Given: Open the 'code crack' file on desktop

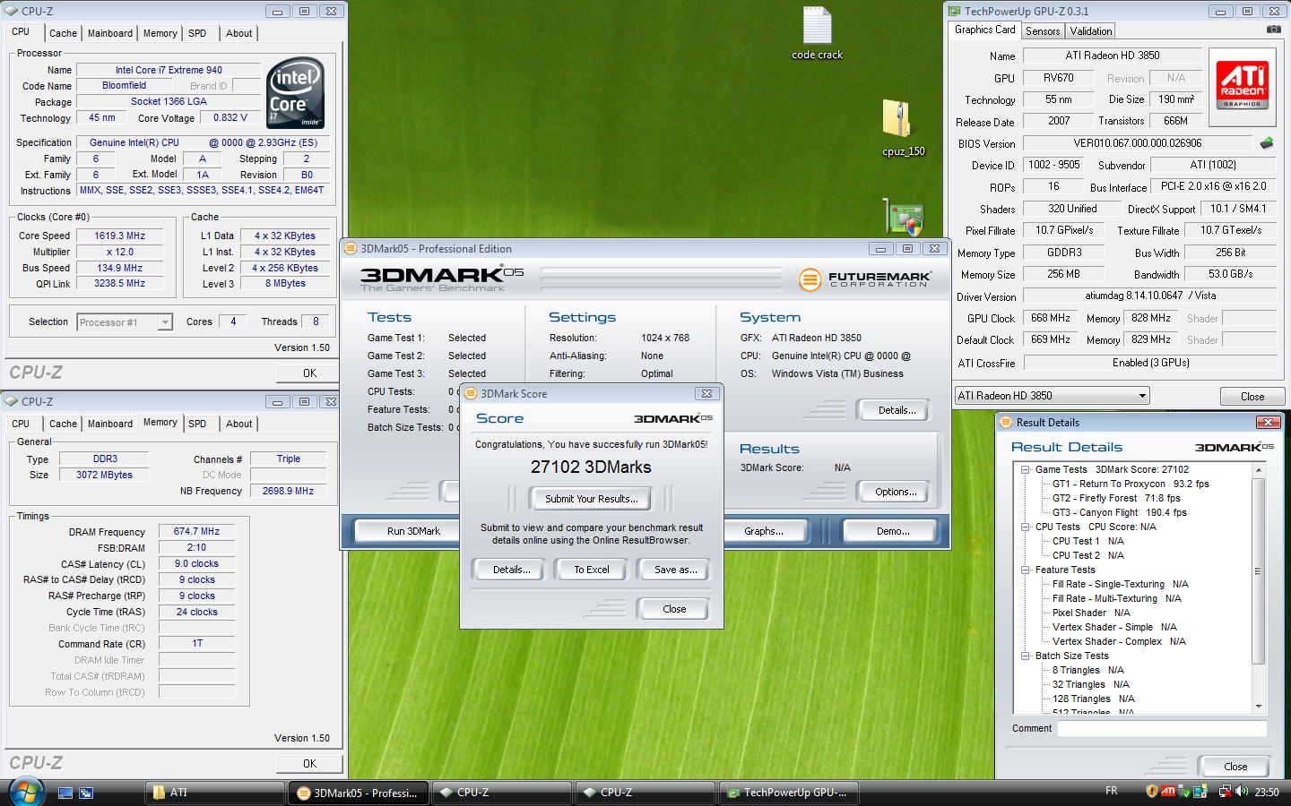Looking at the screenshot, I should [817, 33].
